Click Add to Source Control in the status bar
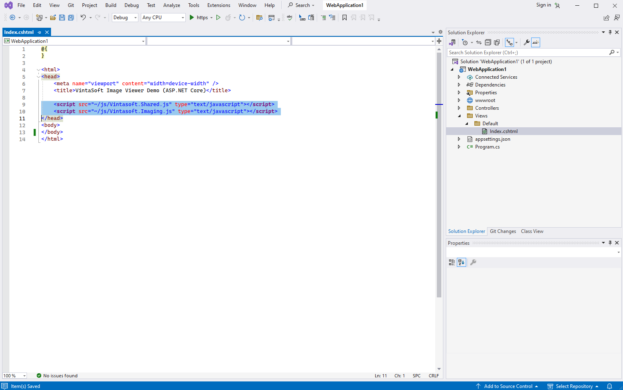 508,386
